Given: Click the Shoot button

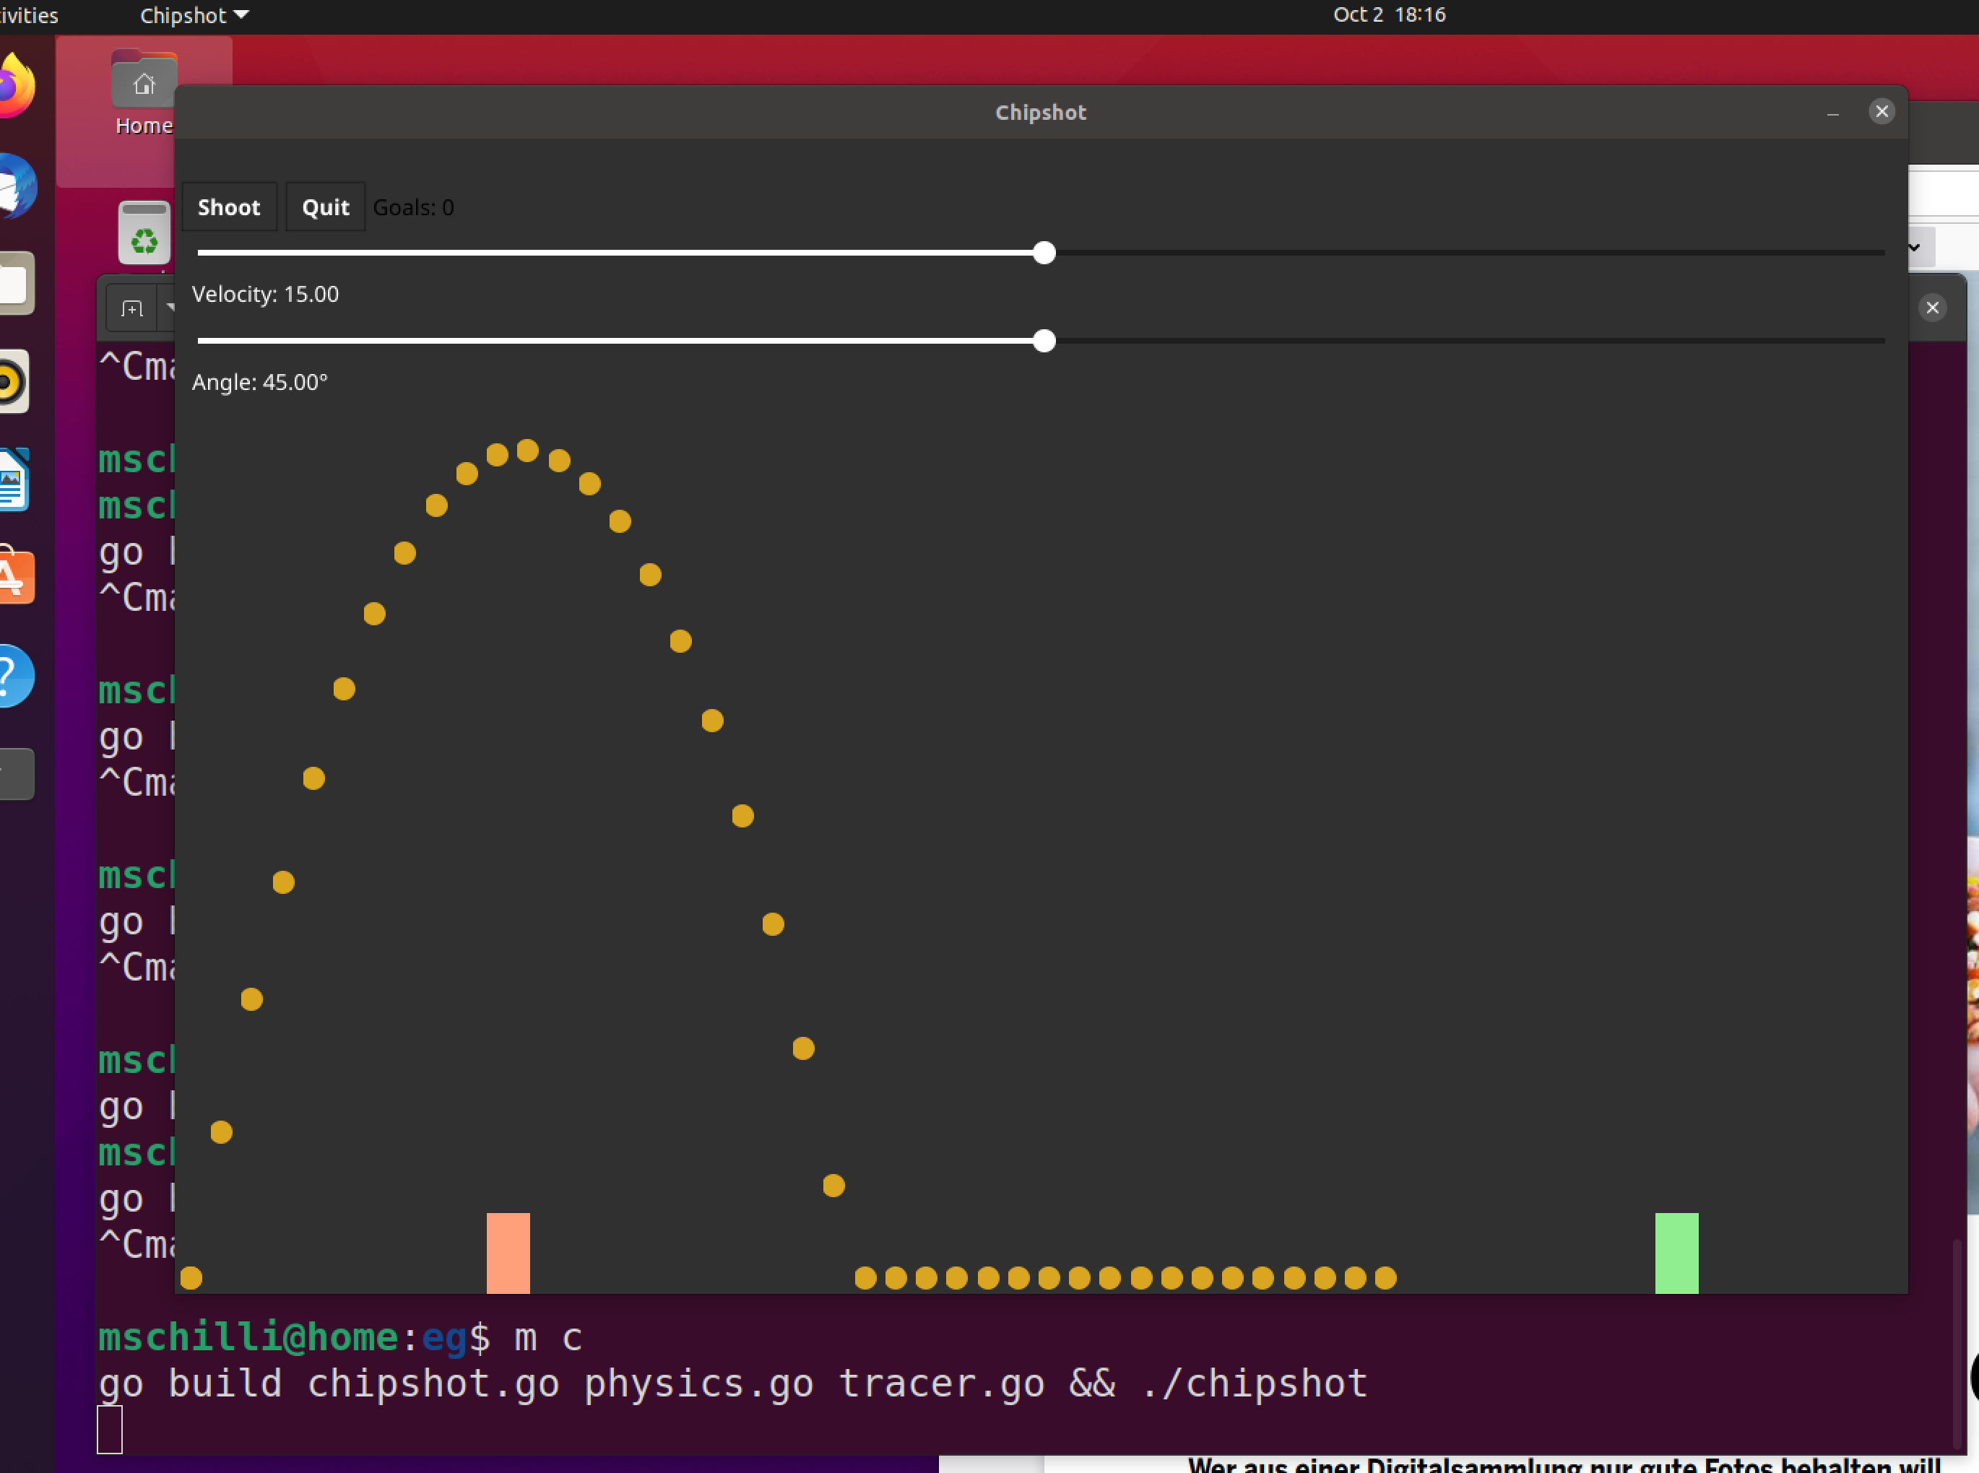Looking at the screenshot, I should click(x=229, y=207).
